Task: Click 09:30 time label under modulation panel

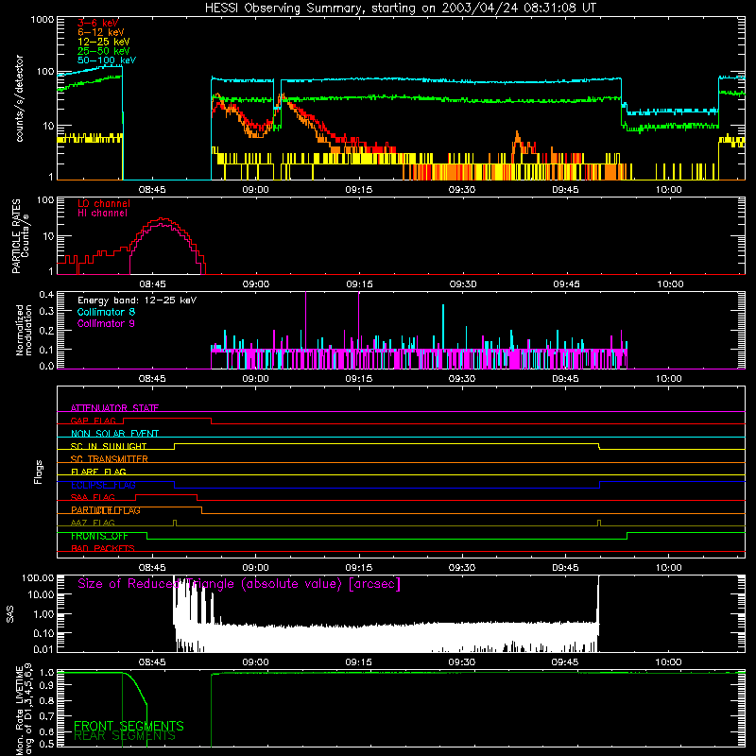Action: 462,379
